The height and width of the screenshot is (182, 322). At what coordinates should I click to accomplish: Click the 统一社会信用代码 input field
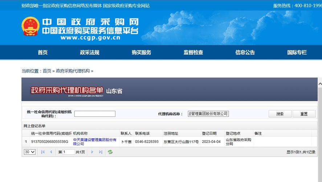pos(95,114)
